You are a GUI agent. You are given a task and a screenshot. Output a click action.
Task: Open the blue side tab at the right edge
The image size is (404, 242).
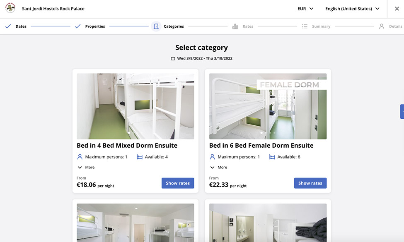[402, 112]
